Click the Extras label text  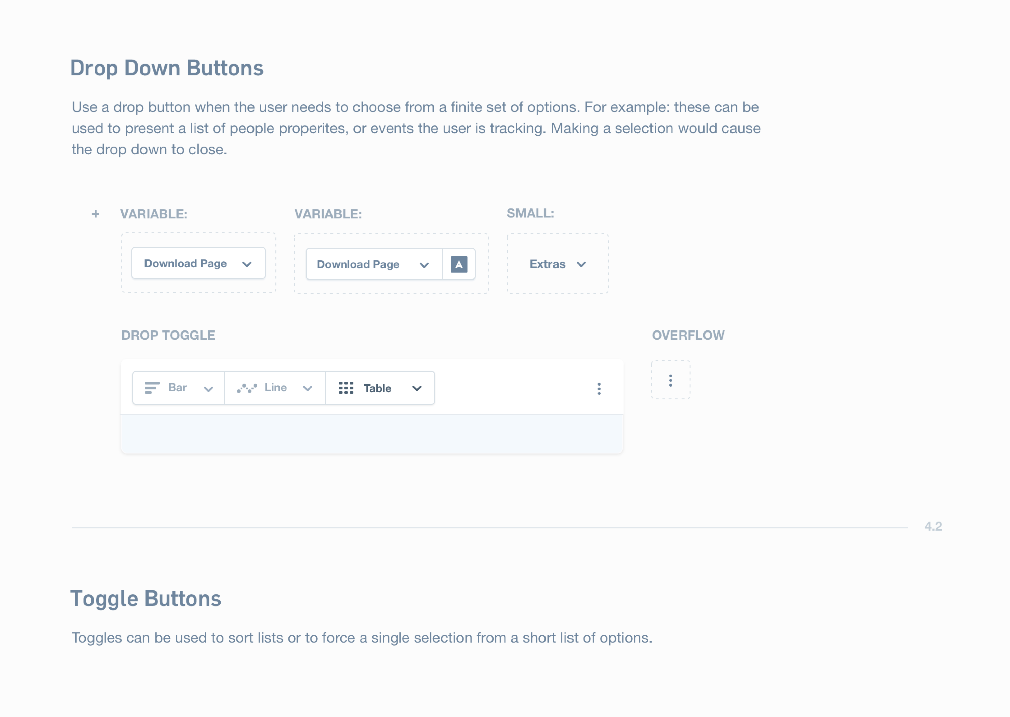tap(548, 264)
